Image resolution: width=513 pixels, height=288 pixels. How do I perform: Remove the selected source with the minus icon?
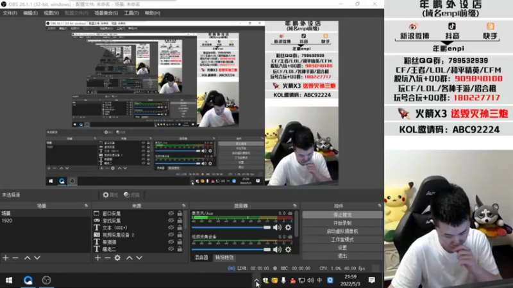(x=108, y=258)
